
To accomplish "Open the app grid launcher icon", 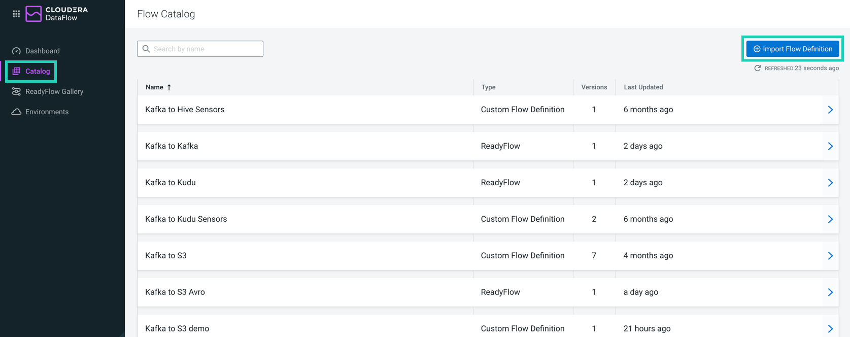I will point(16,14).
